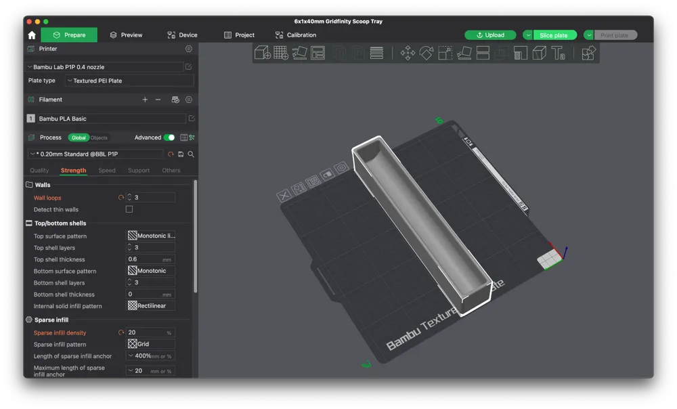Click the Add model cube icon

click(x=262, y=53)
